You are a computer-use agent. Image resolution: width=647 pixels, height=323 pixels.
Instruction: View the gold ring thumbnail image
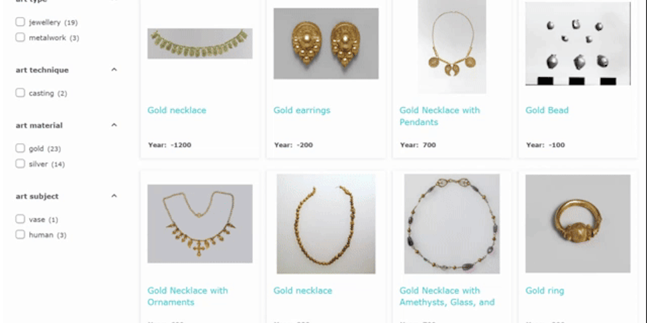(577, 224)
